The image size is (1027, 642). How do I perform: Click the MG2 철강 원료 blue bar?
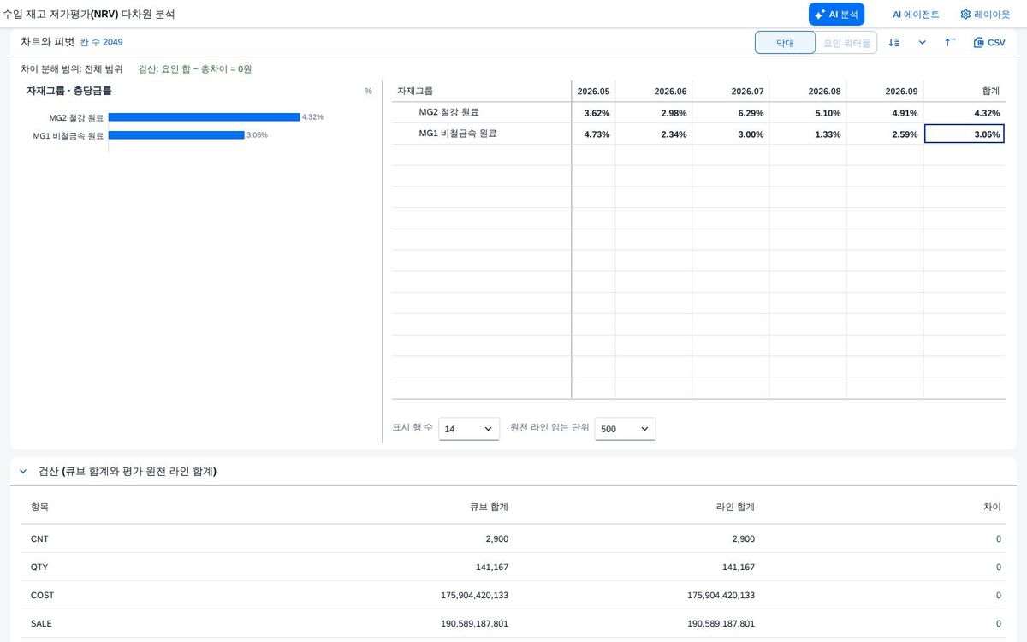[204, 117]
